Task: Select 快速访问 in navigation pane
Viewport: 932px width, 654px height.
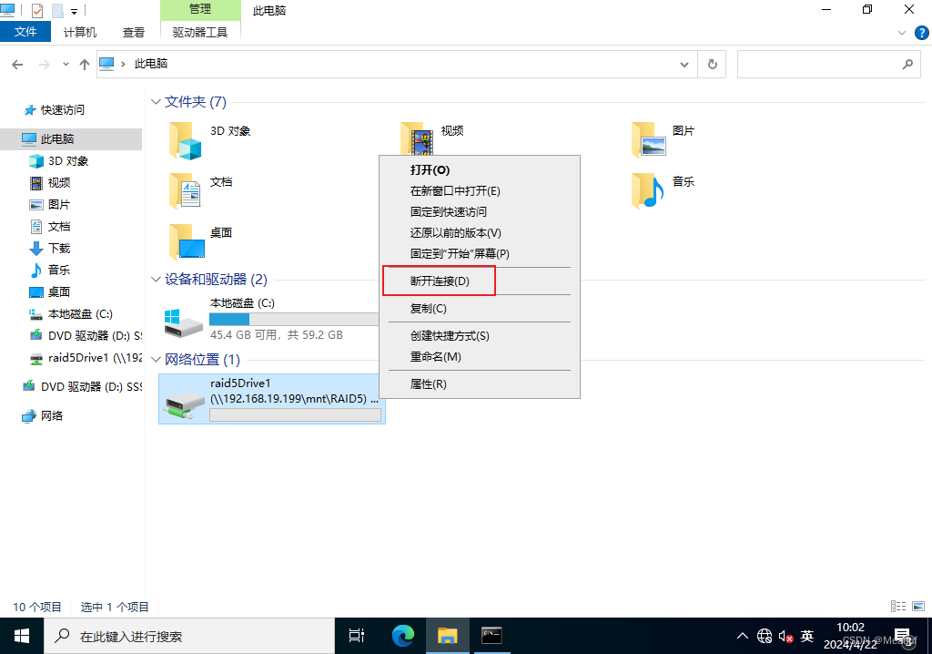Action: pyautogui.click(x=62, y=110)
